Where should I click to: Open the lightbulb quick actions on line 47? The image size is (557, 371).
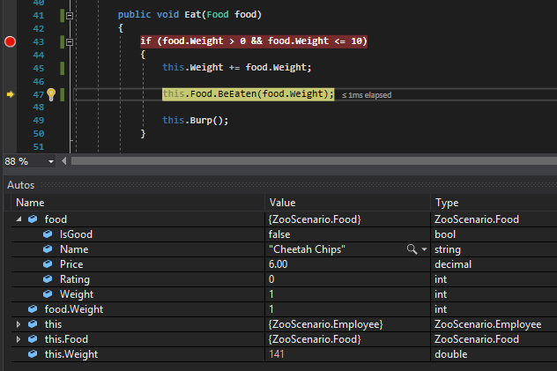tap(51, 94)
